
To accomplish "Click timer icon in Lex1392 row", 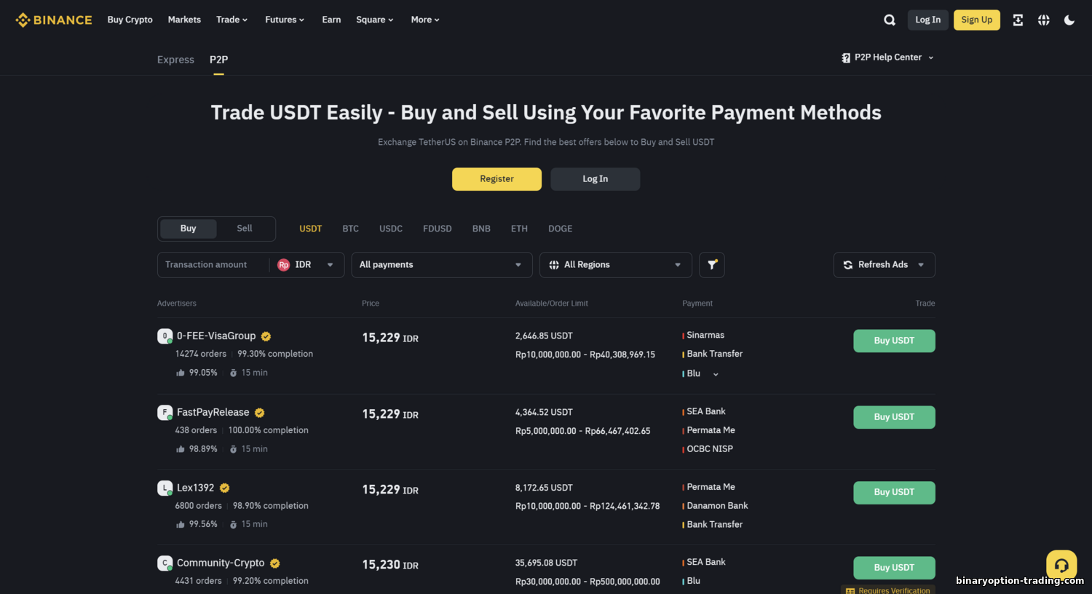I will click(x=234, y=524).
